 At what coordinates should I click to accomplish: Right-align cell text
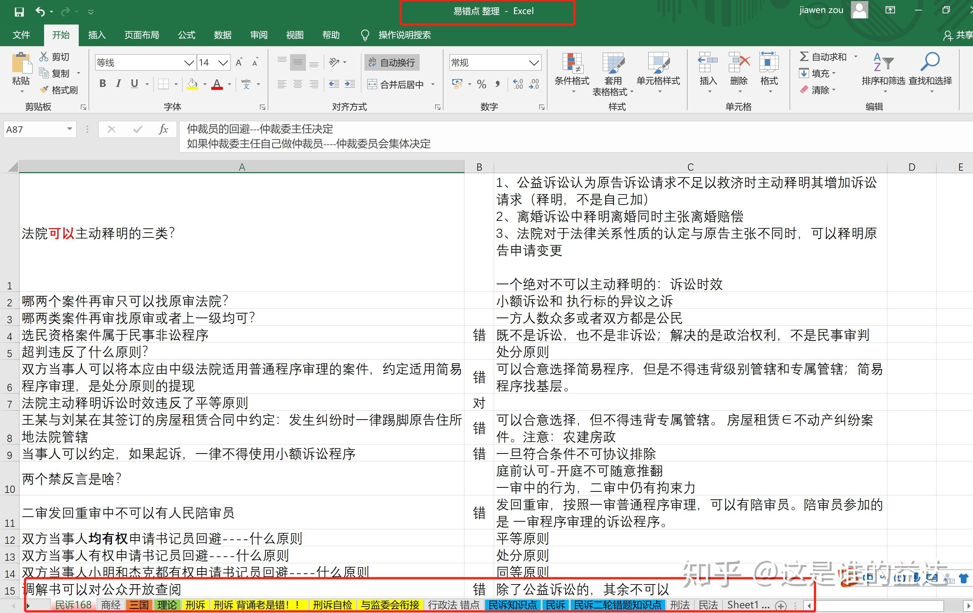[314, 84]
